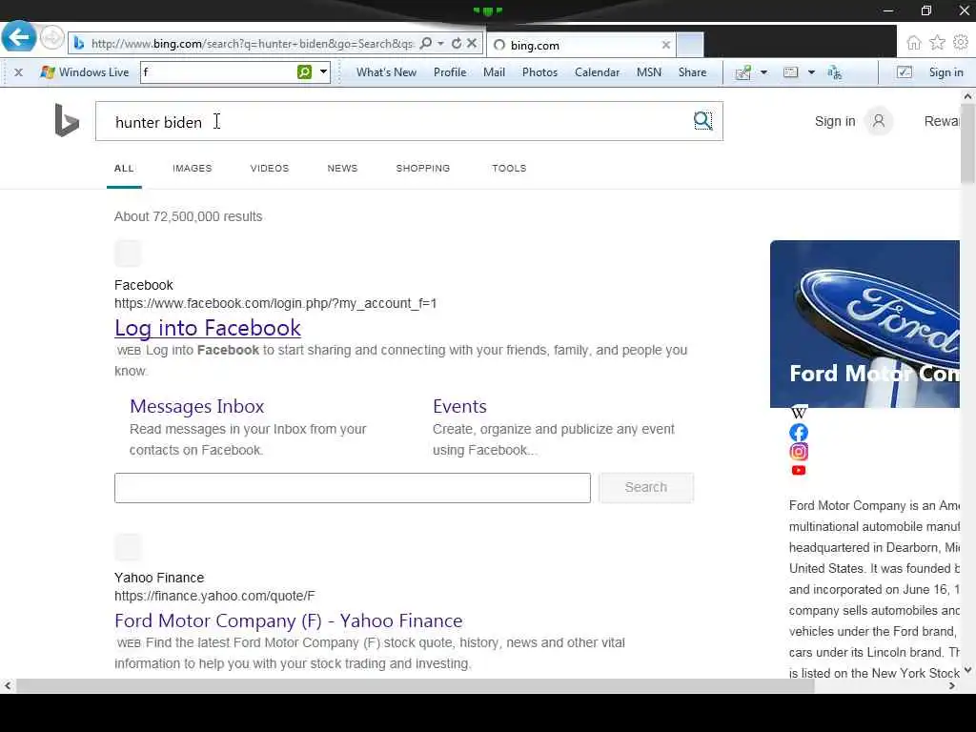Click the Facebook site search input box

tap(353, 487)
